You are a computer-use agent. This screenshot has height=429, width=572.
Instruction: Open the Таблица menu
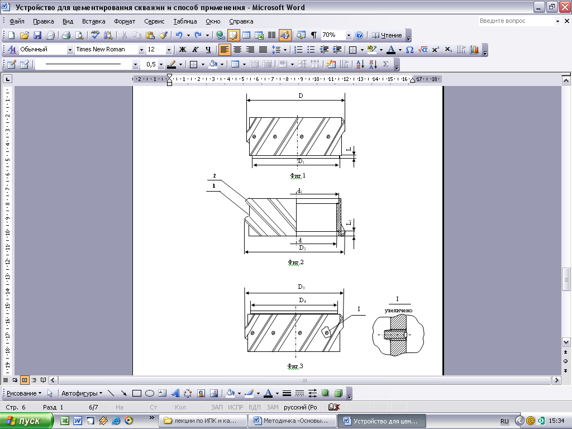[x=185, y=21]
